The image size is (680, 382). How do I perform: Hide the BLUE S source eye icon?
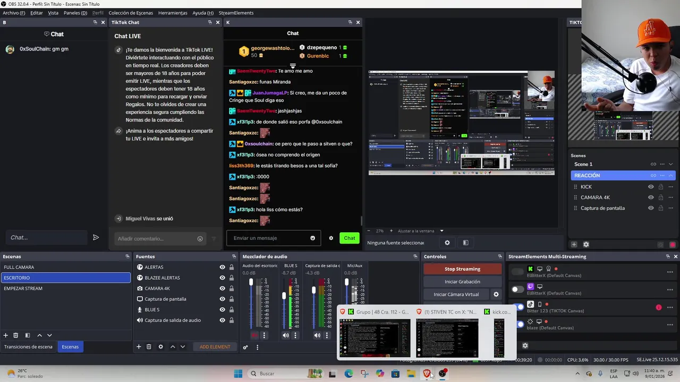pos(222,310)
